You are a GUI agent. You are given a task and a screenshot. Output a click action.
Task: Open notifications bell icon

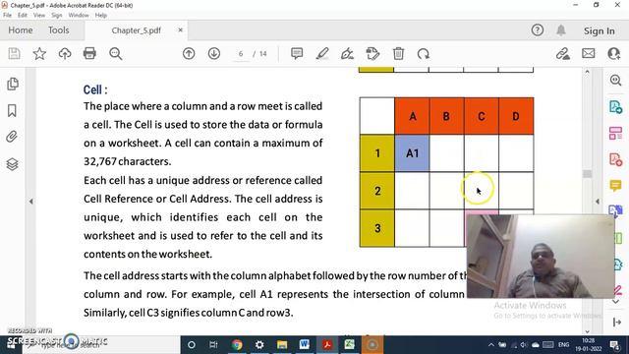561,30
